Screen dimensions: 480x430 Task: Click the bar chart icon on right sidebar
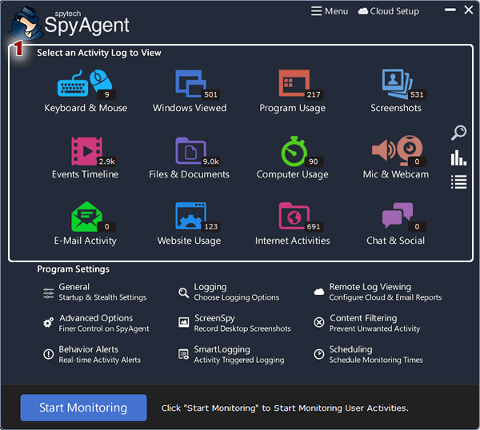coord(458,157)
